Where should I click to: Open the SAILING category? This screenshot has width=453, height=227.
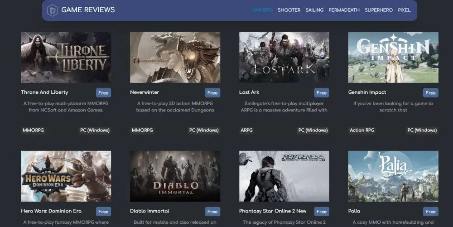click(314, 10)
